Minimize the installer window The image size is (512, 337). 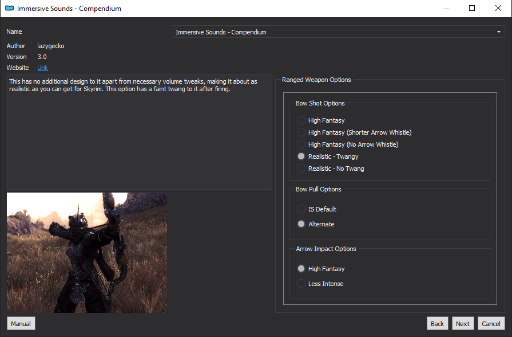[446, 8]
